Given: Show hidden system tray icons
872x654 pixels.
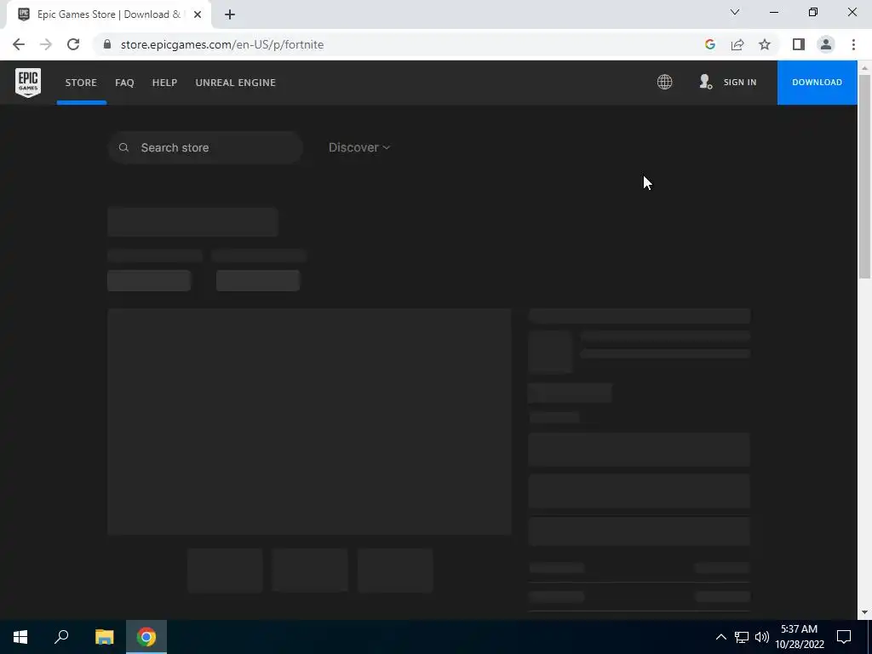Looking at the screenshot, I should [720, 637].
